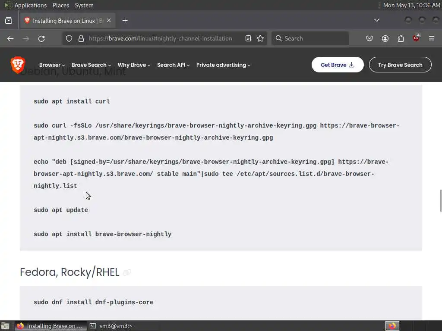Click the anchor link icon beside Fedora heading
Image resolution: width=442 pixels, height=331 pixels.
click(127, 272)
